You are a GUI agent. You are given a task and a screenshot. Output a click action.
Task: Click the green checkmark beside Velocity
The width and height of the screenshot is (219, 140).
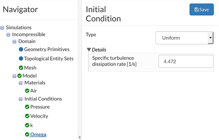pos(27,116)
